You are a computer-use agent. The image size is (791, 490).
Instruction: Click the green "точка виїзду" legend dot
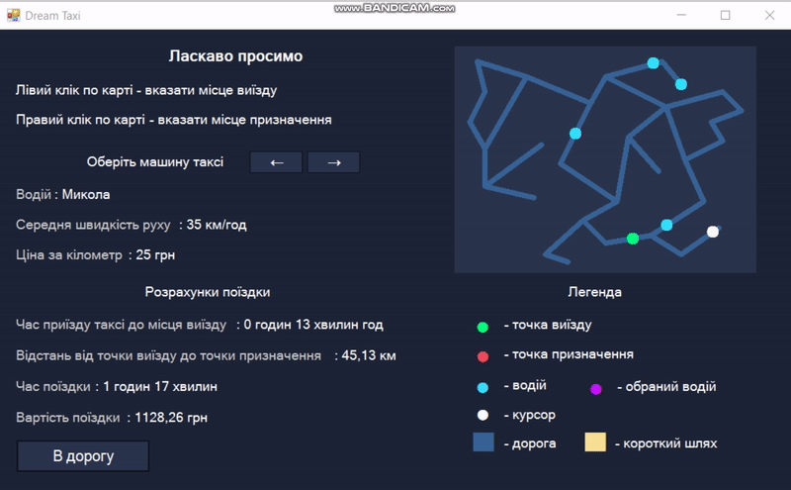483,327
